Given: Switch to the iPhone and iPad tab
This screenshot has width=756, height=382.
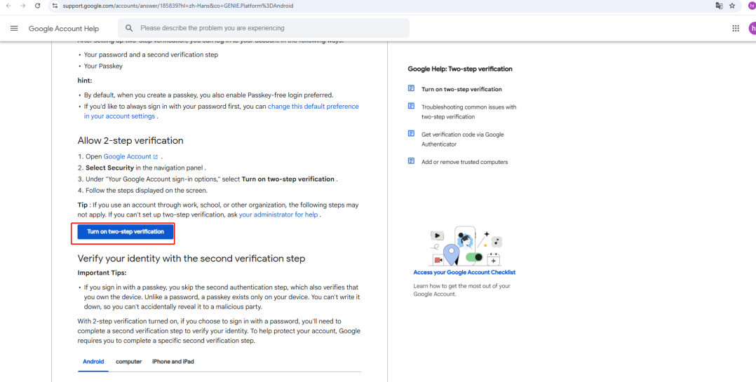Looking at the screenshot, I should pyautogui.click(x=173, y=361).
